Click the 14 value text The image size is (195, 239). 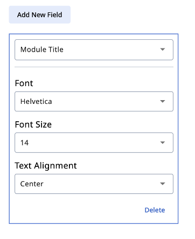click(x=24, y=143)
